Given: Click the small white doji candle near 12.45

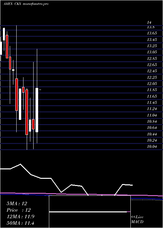Looking at the screenshot, I should (13, 70).
